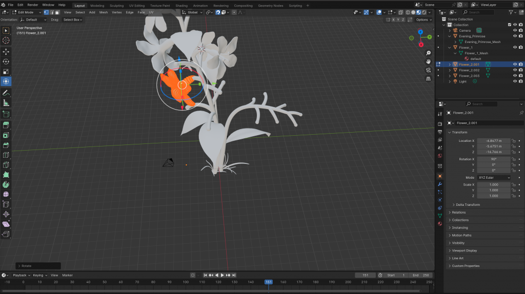
Task: Select the Bevel tool
Action: pyautogui.click(x=6, y=145)
